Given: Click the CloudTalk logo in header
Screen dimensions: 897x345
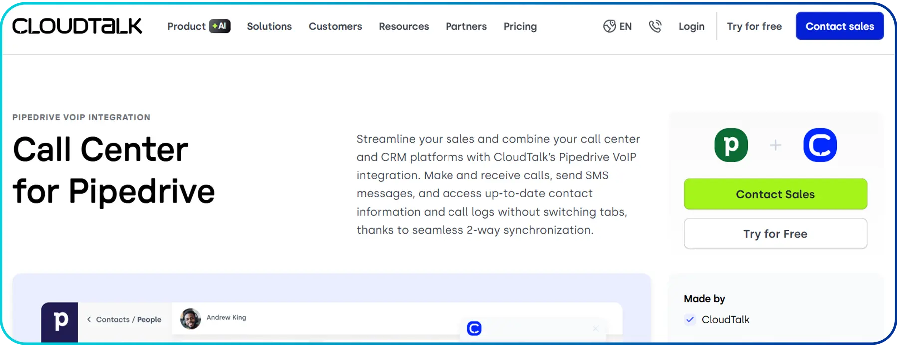Looking at the screenshot, I should point(77,26).
